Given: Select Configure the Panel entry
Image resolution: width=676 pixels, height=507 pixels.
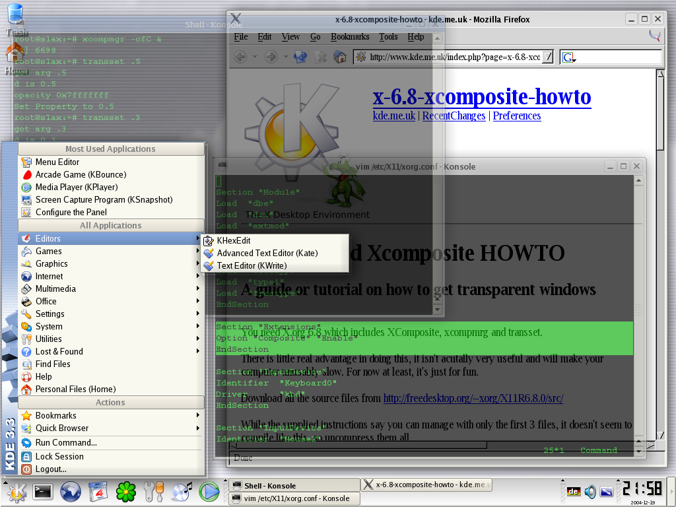Looking at the screenshot, I should click(x=111, y=212).
